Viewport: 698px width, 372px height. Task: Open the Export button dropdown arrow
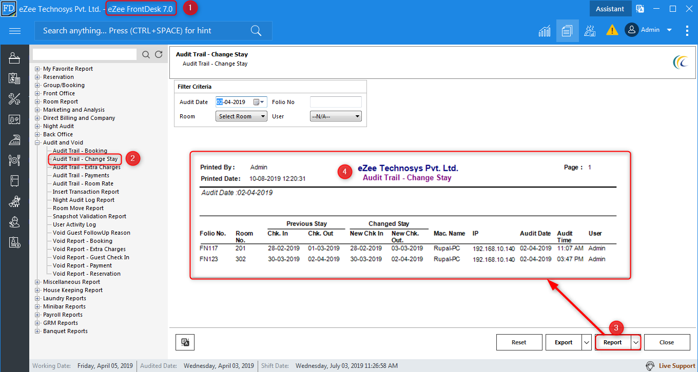pyautogui.click(x=587, y=342)
